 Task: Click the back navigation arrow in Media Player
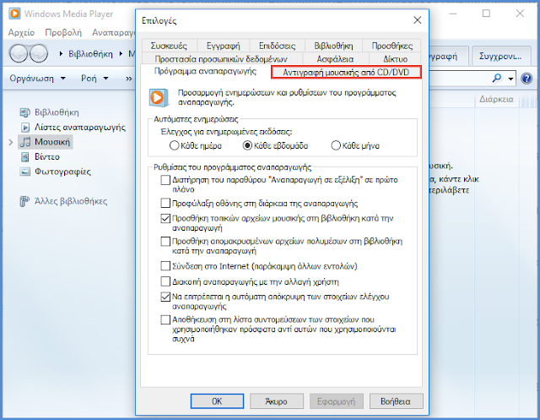(x=18, y=54)
